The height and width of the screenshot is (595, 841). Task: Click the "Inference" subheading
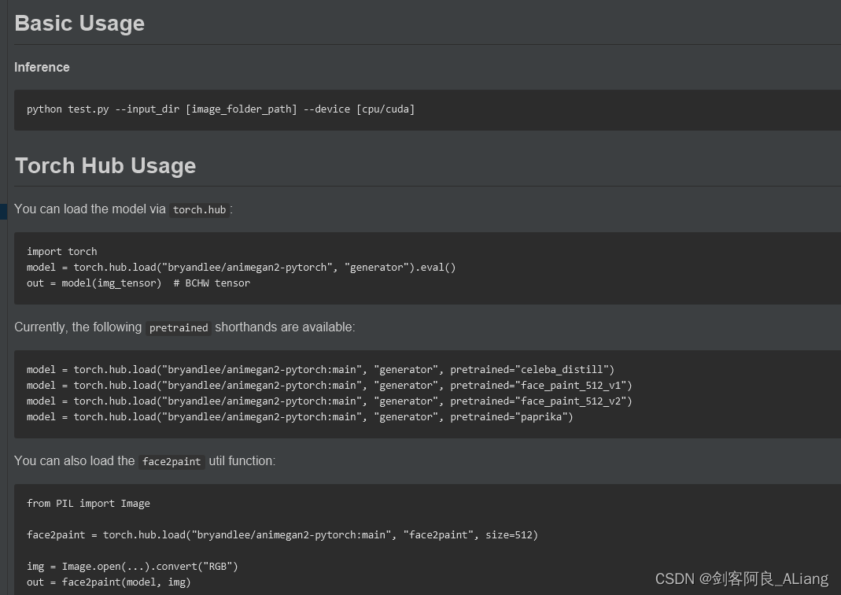(x=42, y=68)
